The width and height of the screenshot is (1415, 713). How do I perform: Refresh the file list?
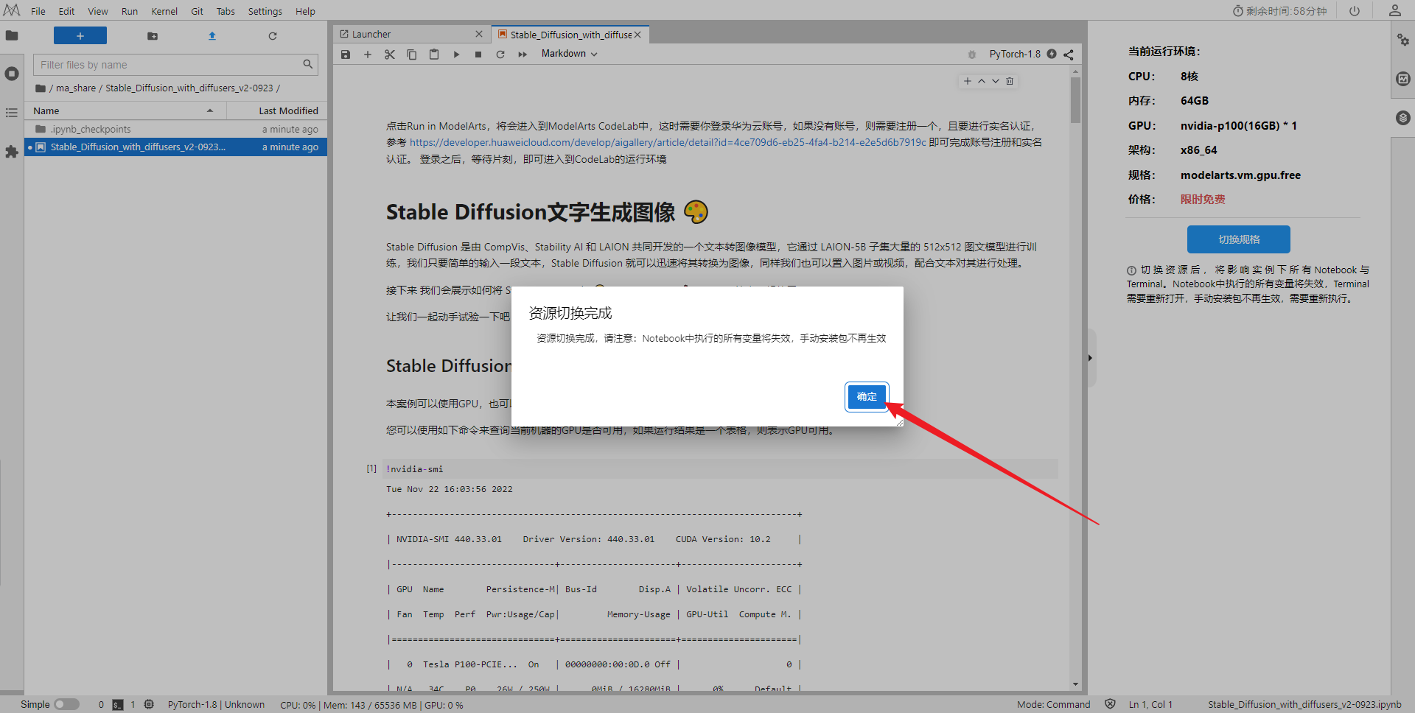(x=273, y=36)
